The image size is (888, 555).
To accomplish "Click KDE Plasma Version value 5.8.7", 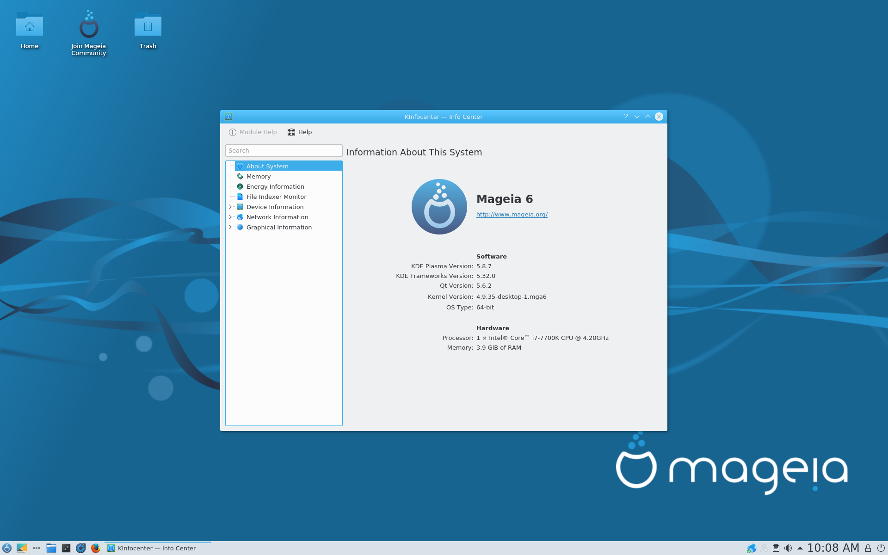I will (484, 266).
